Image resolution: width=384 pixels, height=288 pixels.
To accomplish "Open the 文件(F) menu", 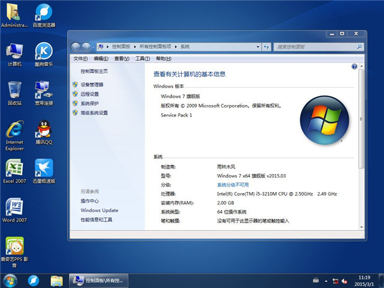I will [80, 59].
